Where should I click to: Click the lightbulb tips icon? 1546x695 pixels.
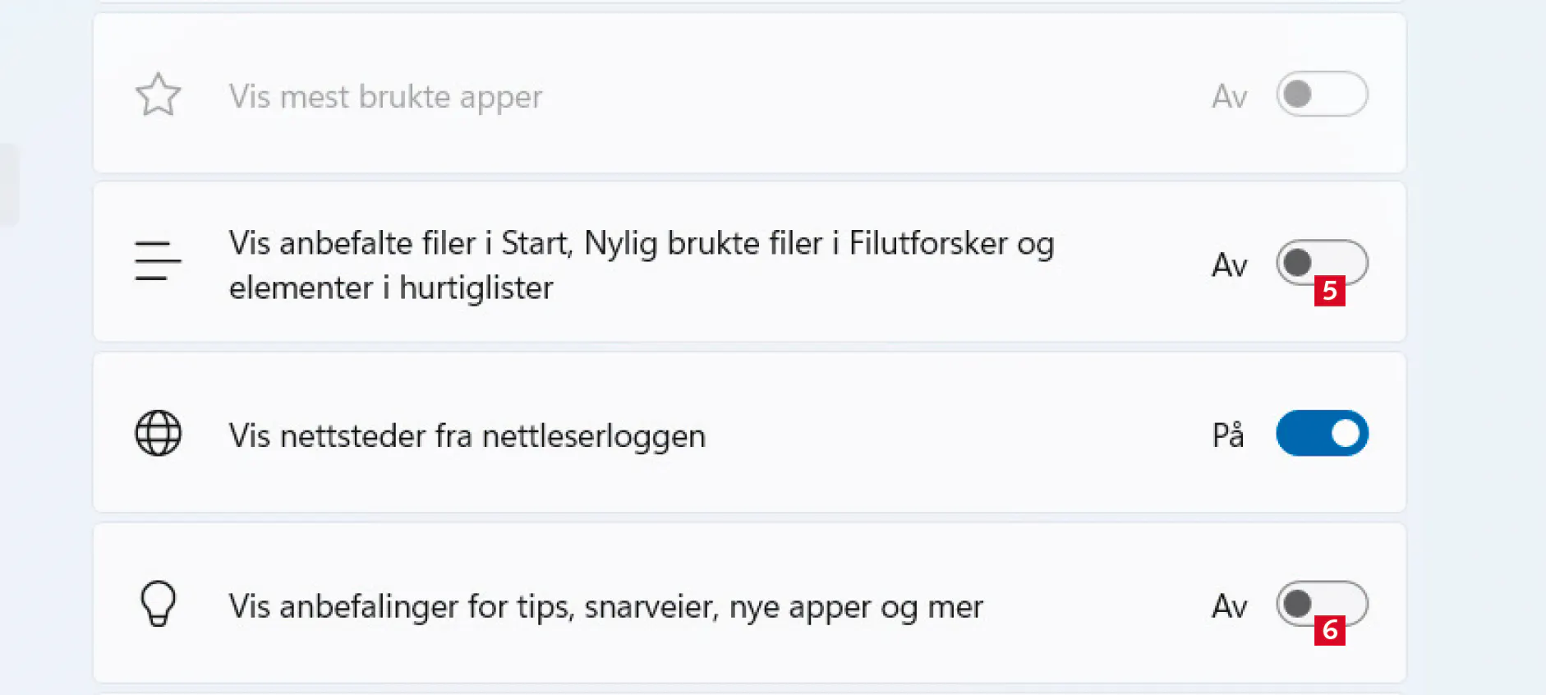point(158,604)
